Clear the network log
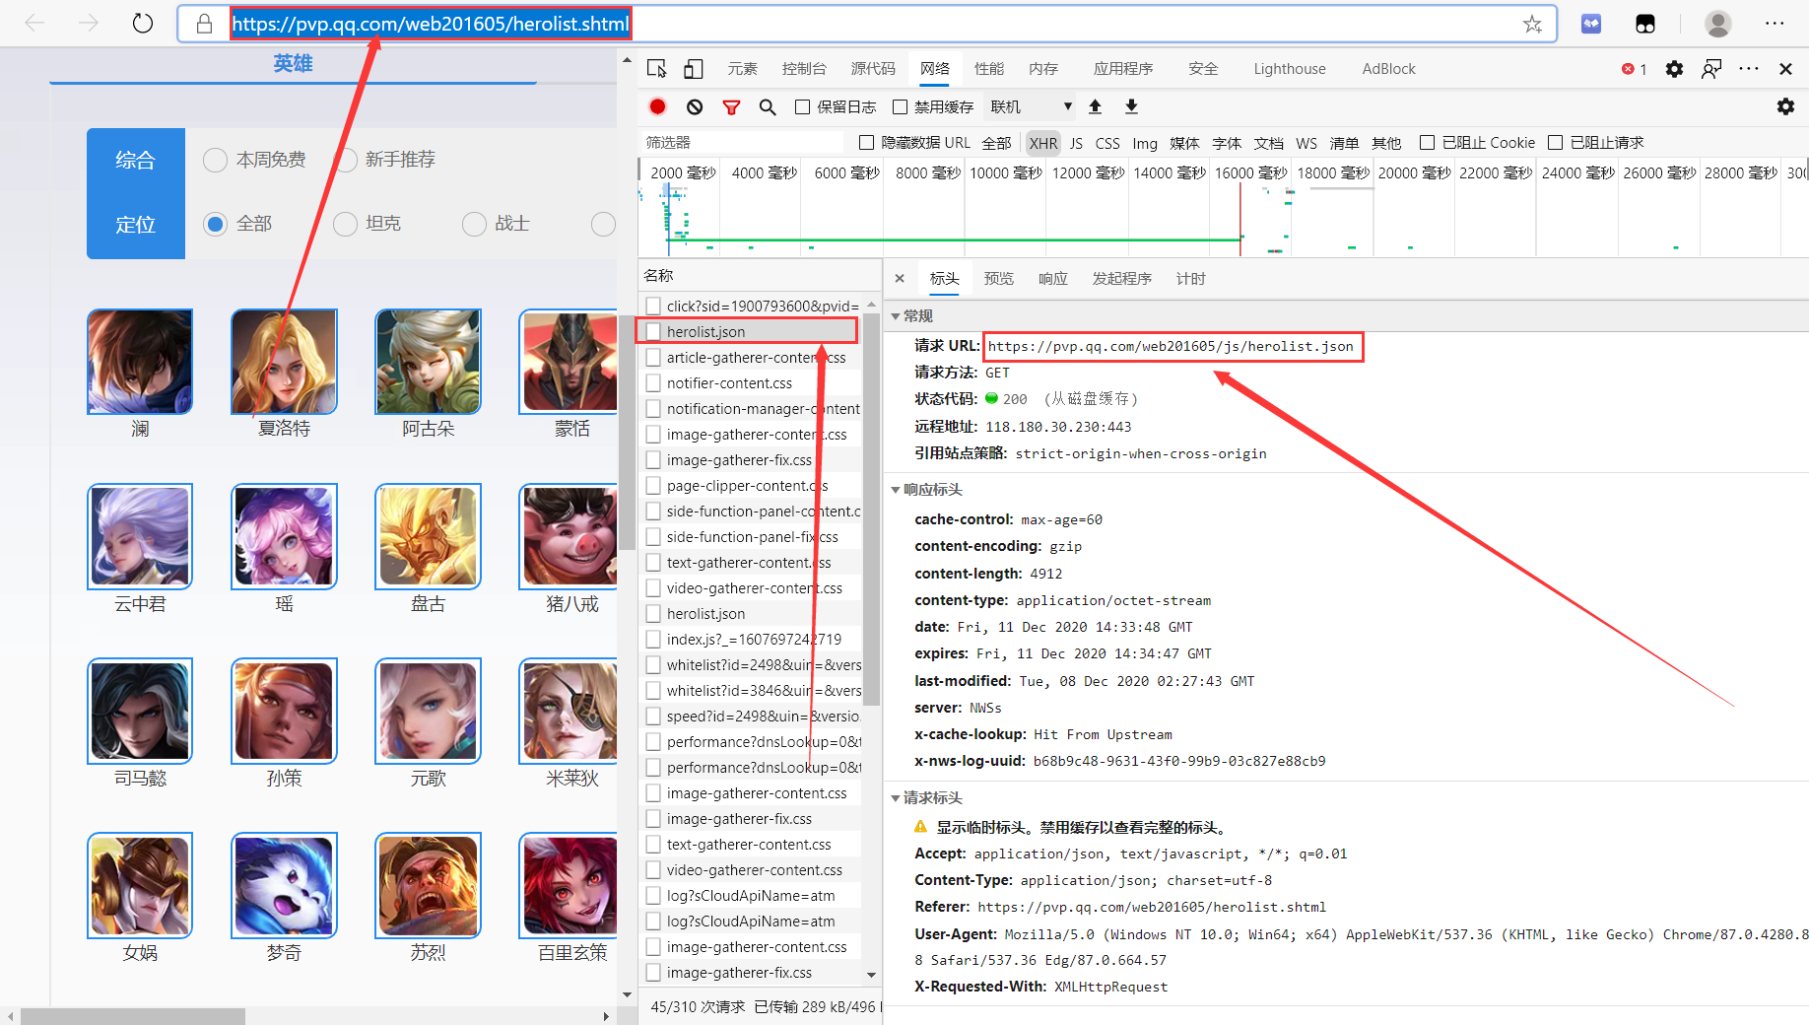 click(695, 106)
